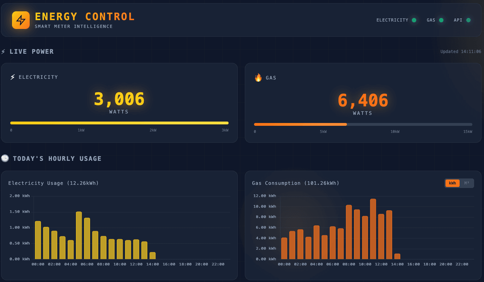The width and height of the screenshot is (484, 282).
Task: Click the electricity power progress bar
Action: pos(119,123)
